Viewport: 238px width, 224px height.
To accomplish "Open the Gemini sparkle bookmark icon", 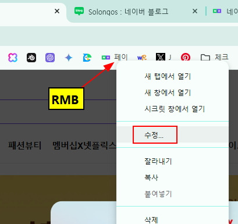I will 69,58.
